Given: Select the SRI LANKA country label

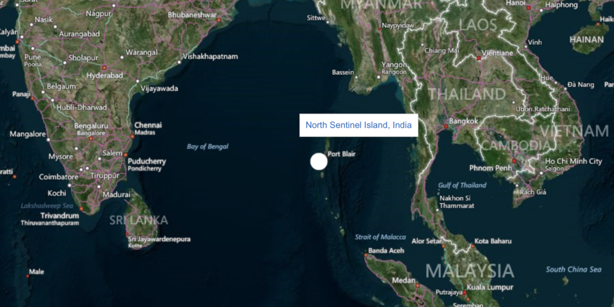Looking at the screenshot, I should point(139,220).
